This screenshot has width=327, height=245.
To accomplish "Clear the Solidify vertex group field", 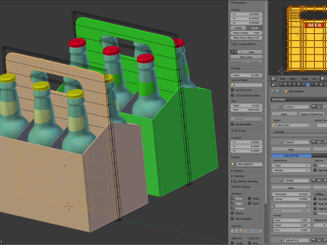I will point(309,206).
